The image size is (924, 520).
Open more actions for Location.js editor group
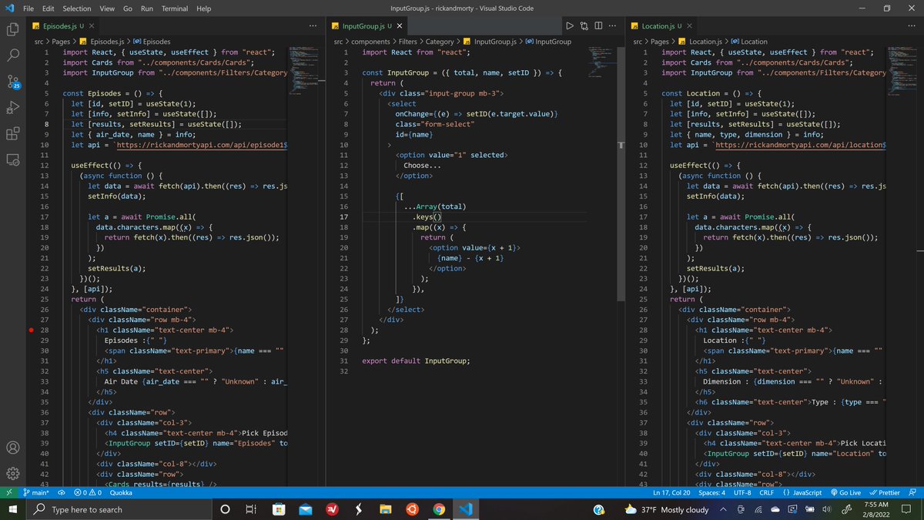point(912,25)
